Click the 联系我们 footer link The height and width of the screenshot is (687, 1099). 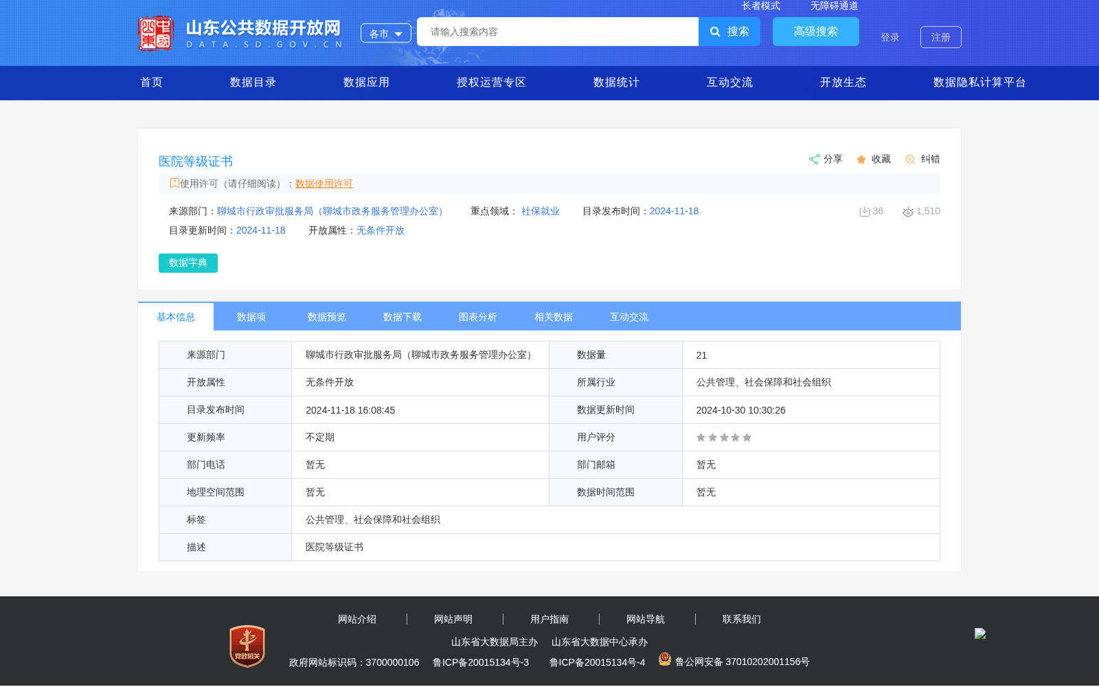742,619
